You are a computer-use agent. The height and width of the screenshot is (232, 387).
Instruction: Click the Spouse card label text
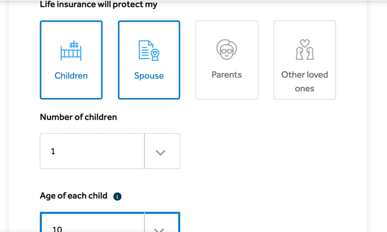149,76
